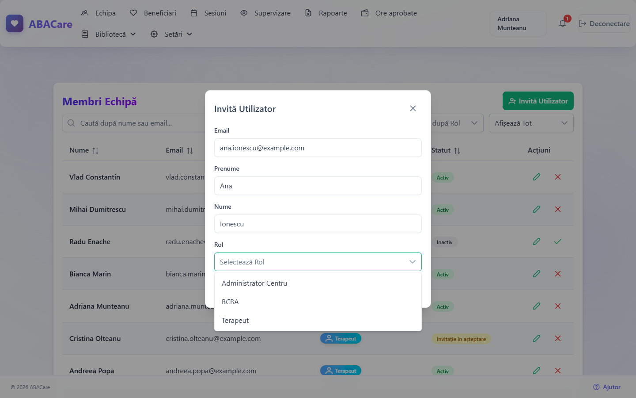Open Ore aprobate page
This screenshot has height=398, width=636.
[x=389, y=13]
